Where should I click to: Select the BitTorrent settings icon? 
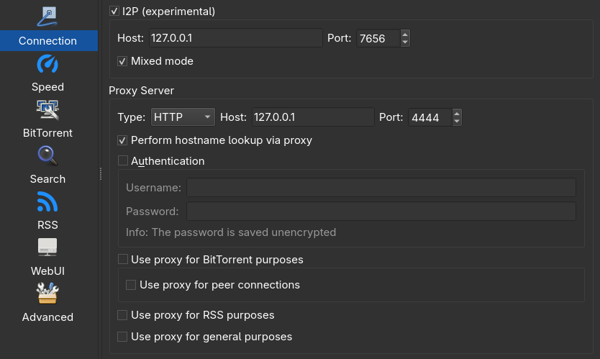[x=47, y=110]
